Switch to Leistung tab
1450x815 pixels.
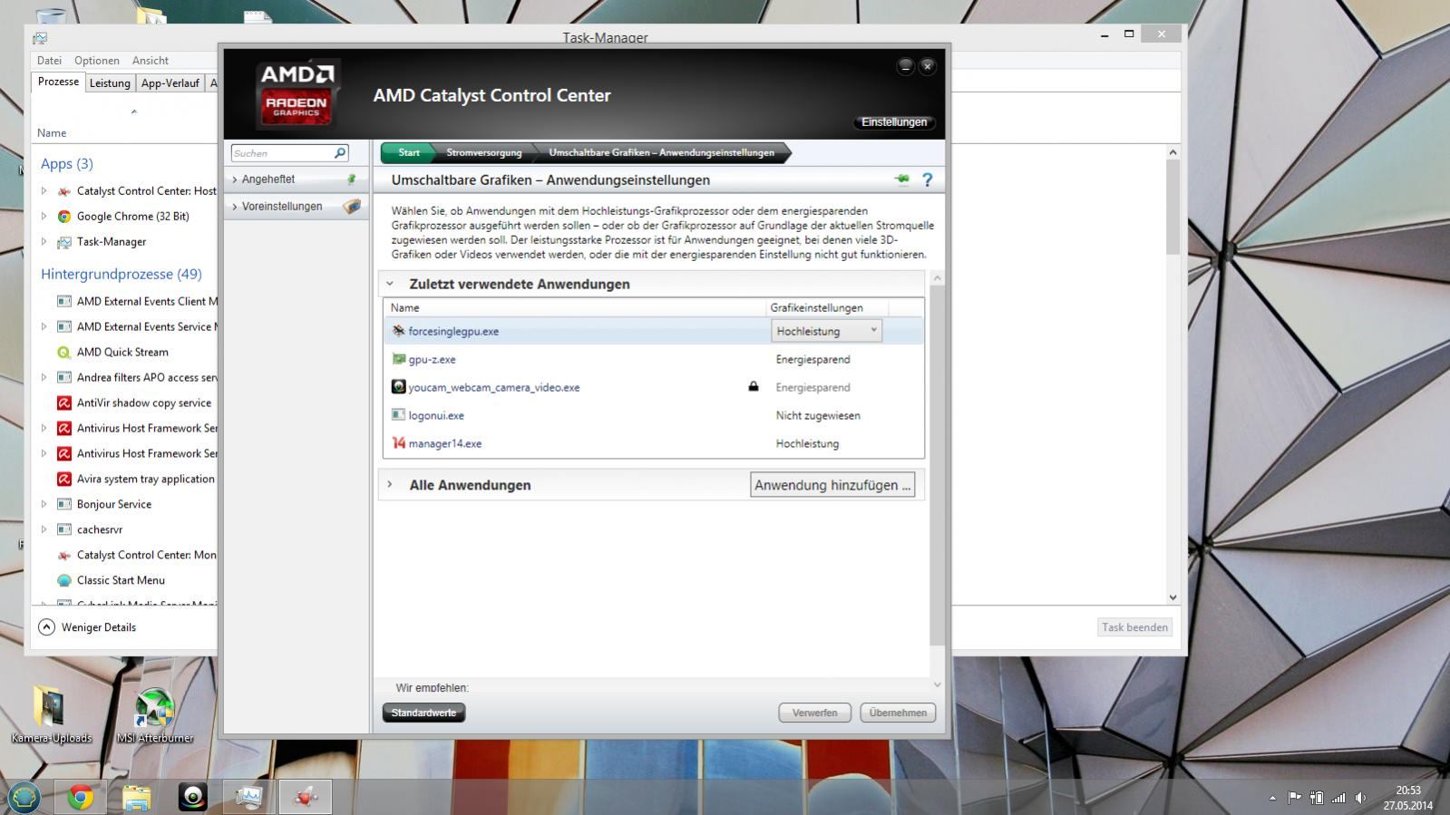pyautogui.click(x=110, y=83)
